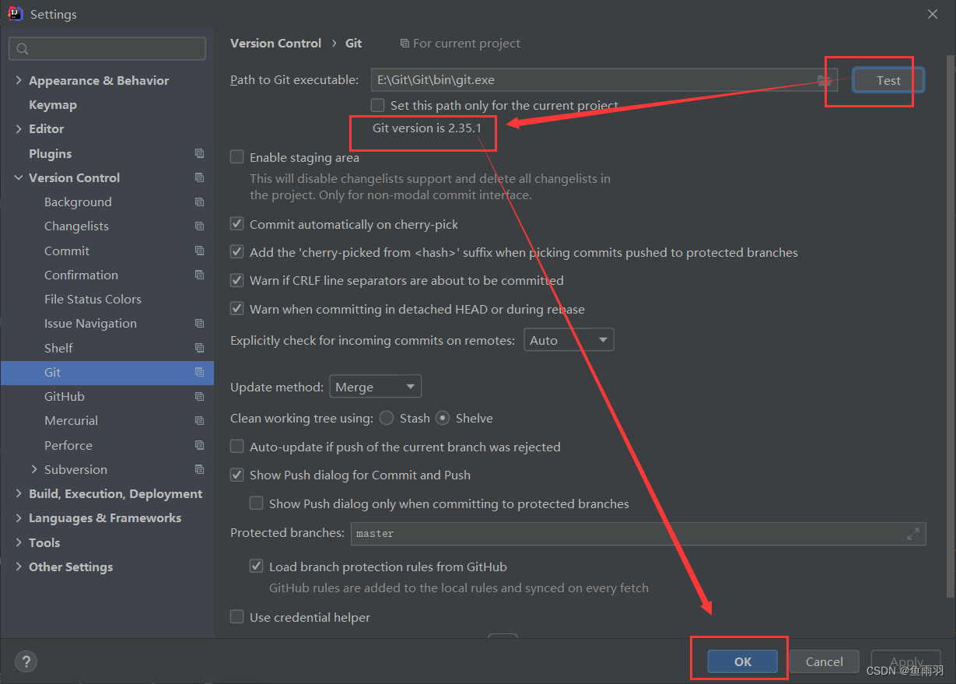956x684 pixels.
Task: Expand the Tools section
Action: [x=19, y=542]
